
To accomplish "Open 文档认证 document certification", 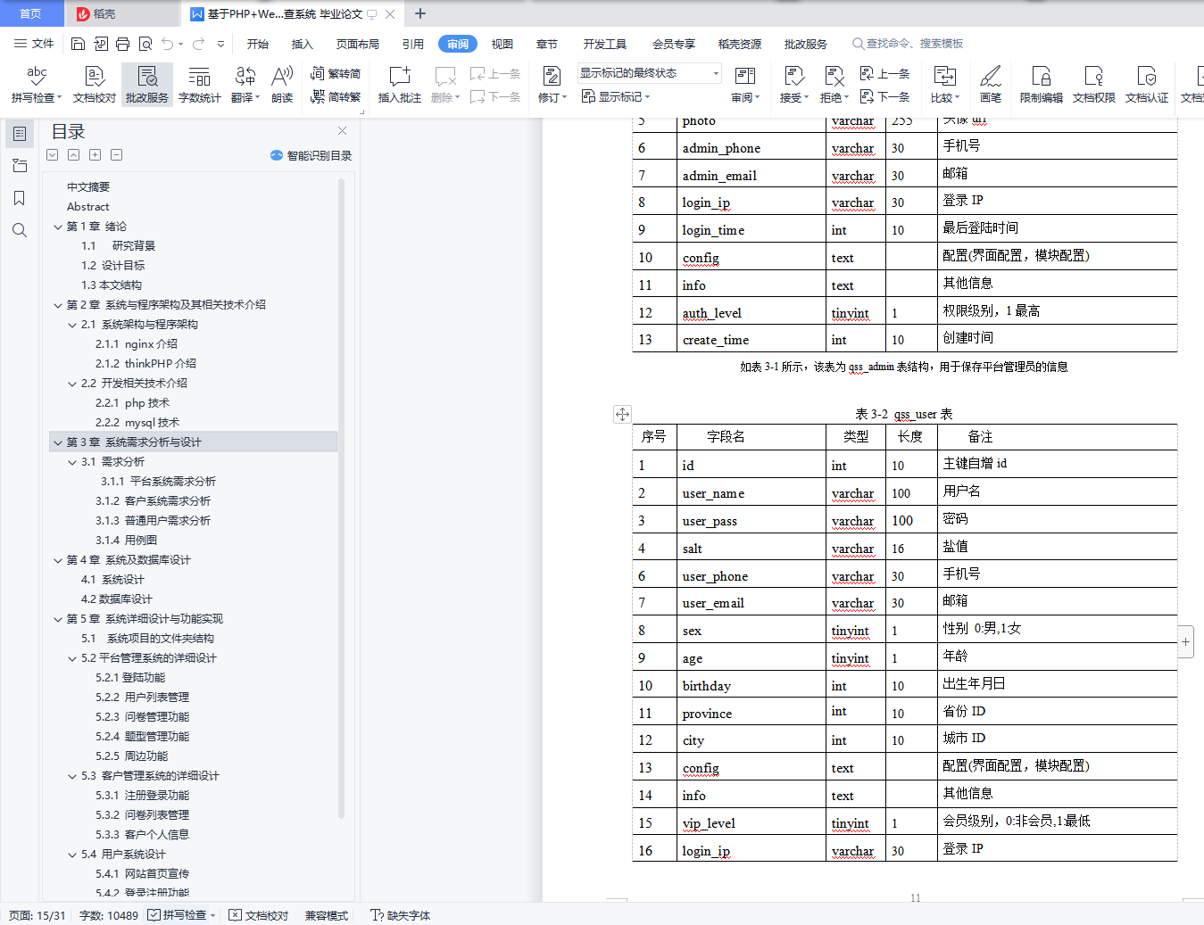I will [1147, 85].
